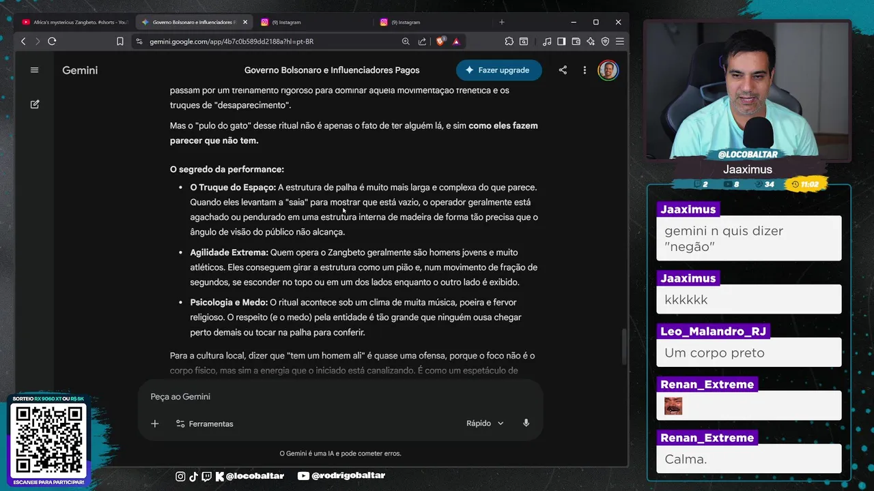Click the address bar share page icon
This screenshot has height=491, width=874.
click(x=422, y=42)
